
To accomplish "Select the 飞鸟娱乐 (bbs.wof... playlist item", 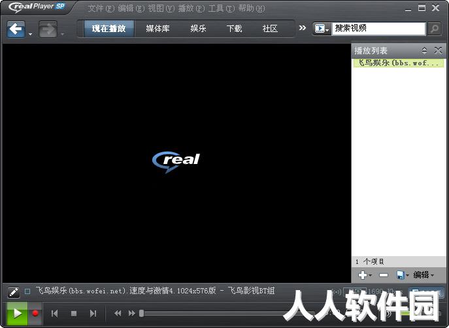I will point(399,63).
